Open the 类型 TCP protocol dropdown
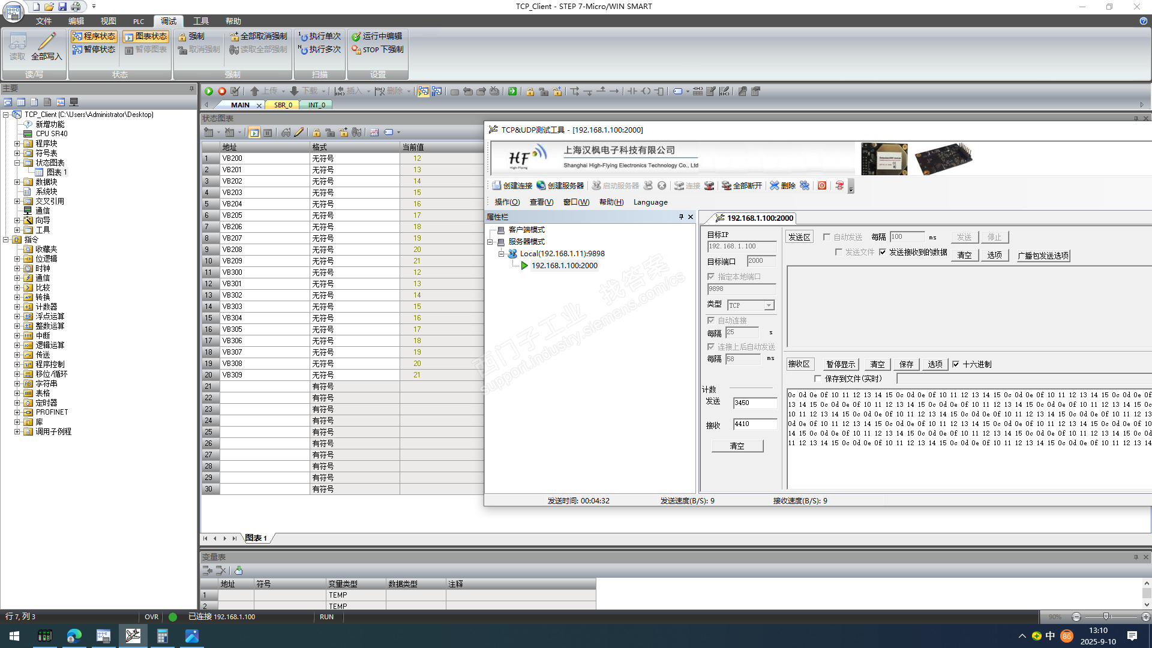Image resolution: width=1152 pixels, height=648 pixels. tap(768, 305)
